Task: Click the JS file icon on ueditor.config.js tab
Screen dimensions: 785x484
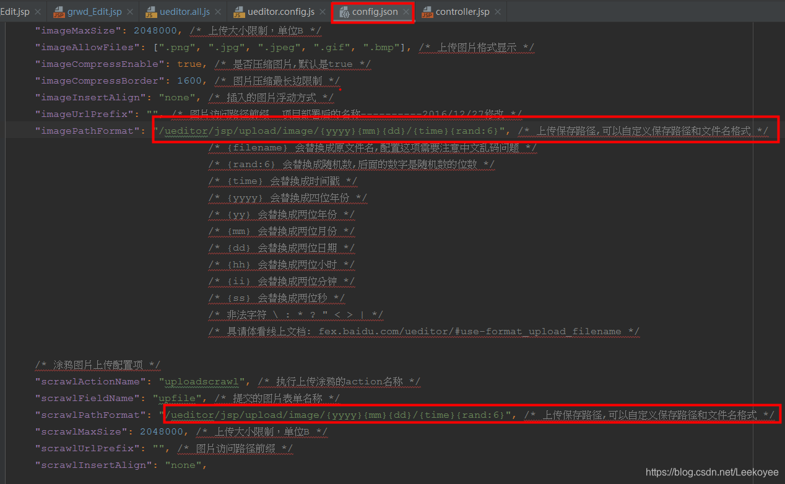Action: tap(240, 12)
